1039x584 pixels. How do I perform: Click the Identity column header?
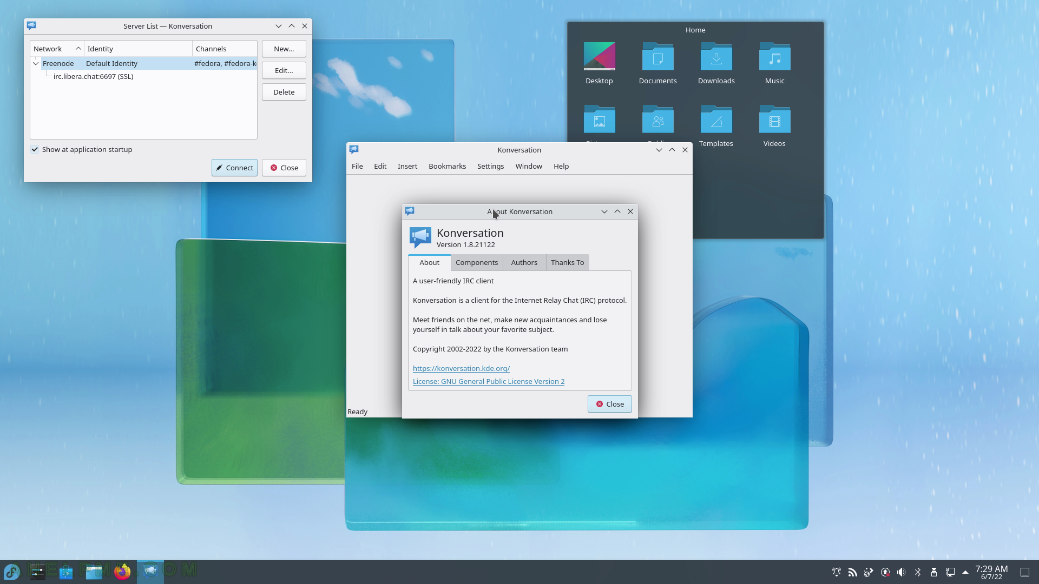point(138,49)
